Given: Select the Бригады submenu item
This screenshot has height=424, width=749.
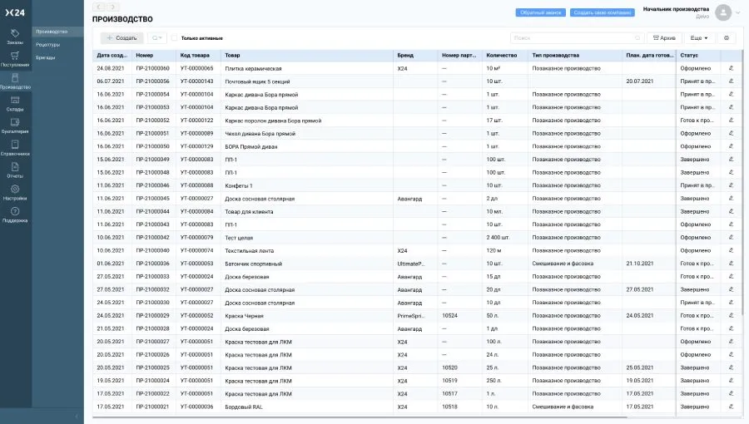Looking at the screenshot, I should pyautogui.click(x=46, y=57).
